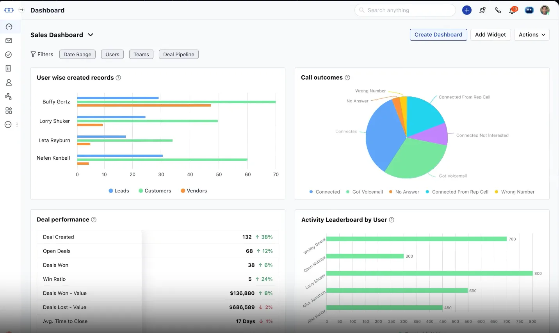Click the "Open Deals" row label

[x=57, y=251]
